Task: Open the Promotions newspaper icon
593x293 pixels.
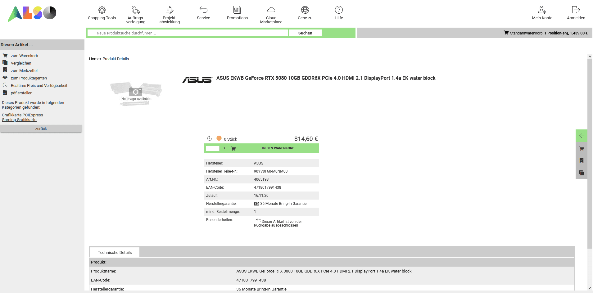Action: click(x=237, y=10)
